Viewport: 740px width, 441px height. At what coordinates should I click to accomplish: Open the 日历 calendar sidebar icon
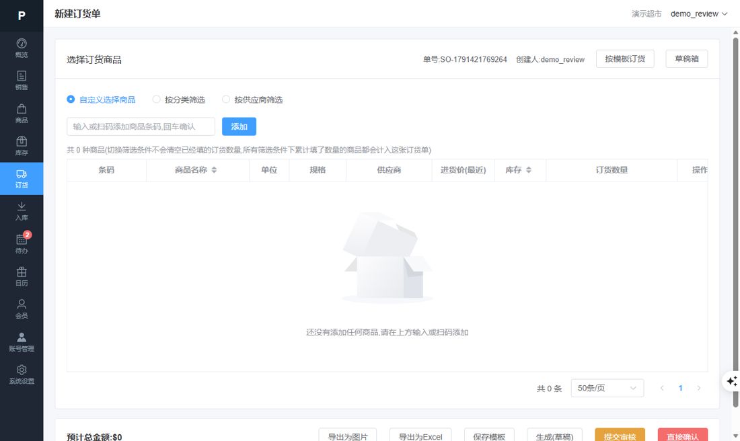tap(22, 276)
